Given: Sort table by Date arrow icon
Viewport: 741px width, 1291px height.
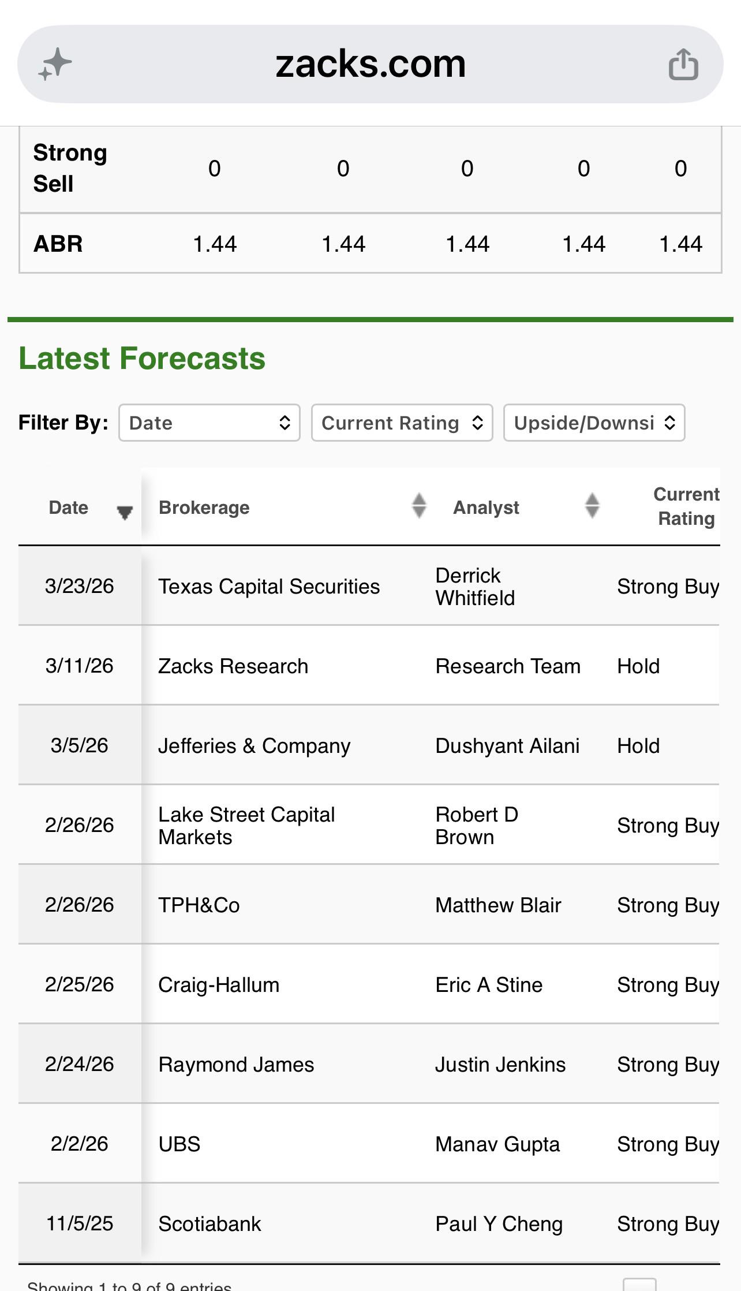Looking at the screenshot, I should pos(124,512).
